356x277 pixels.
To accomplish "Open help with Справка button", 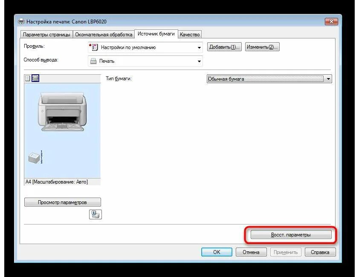I will point(320,252).
